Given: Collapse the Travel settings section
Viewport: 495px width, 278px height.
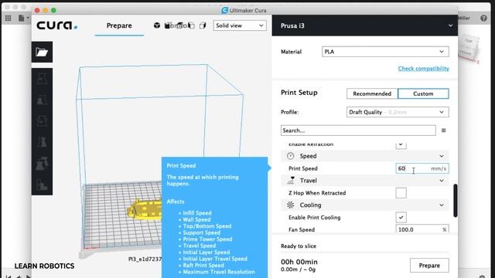Looking at the screenshot, I should (x=442, y=181).
